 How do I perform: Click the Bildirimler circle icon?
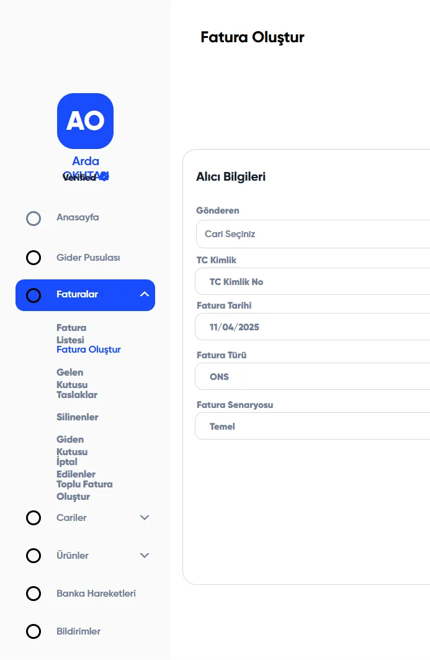(34, 631)
